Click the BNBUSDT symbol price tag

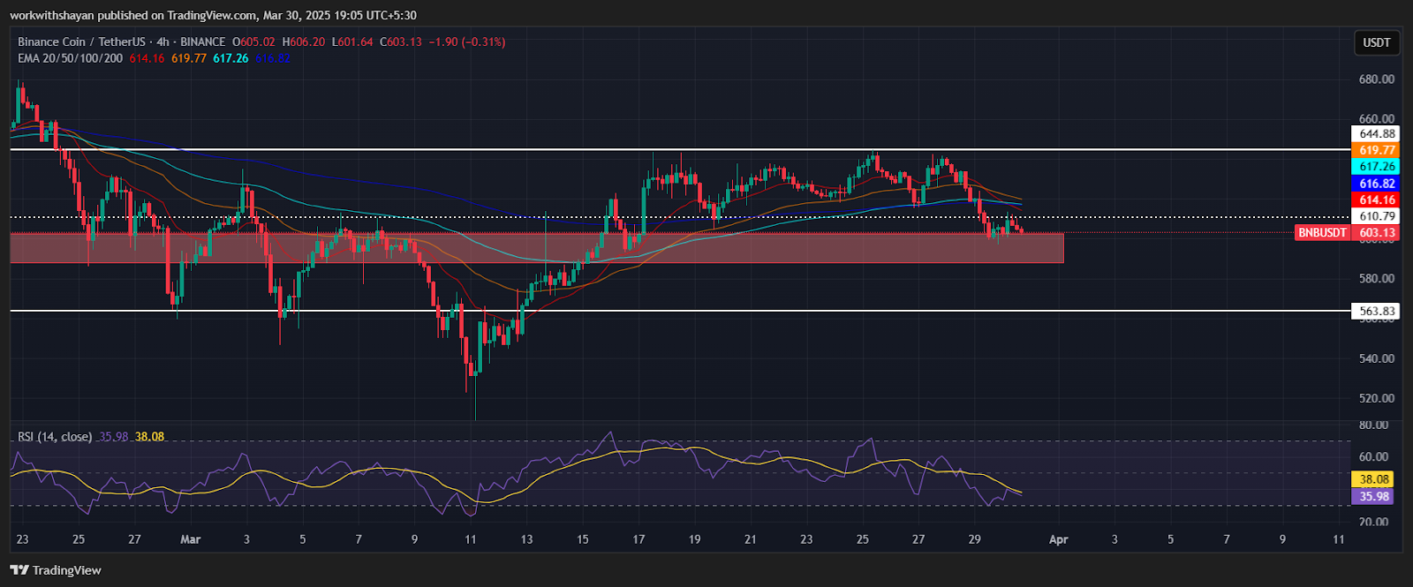tap(1322, 233)
